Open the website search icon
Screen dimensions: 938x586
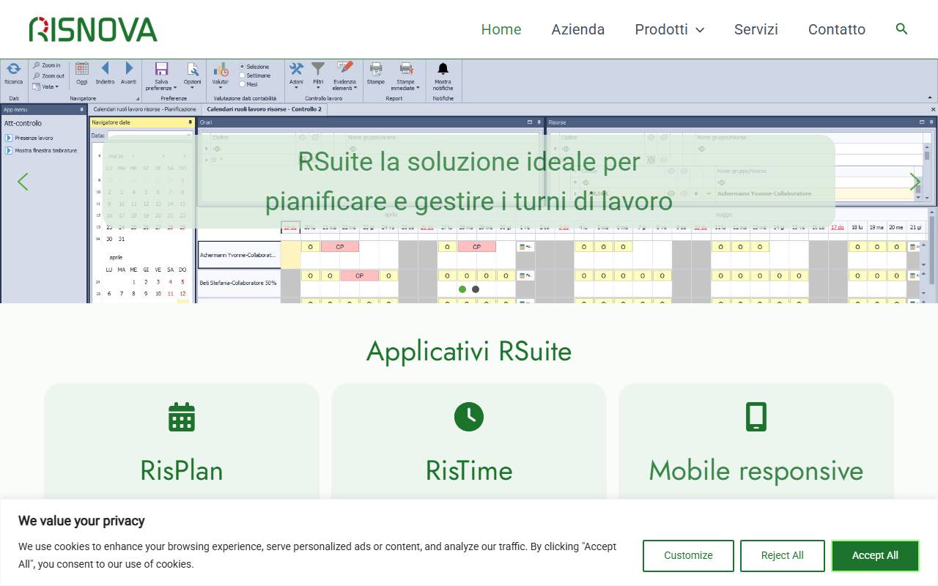pyautogui.click(x=902, y=29)
